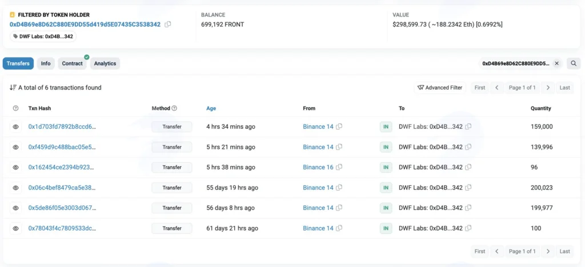Click bottom First page button
Image resolution: width=585 pixels, height=267 pixels.
click(x=480, y=252)
